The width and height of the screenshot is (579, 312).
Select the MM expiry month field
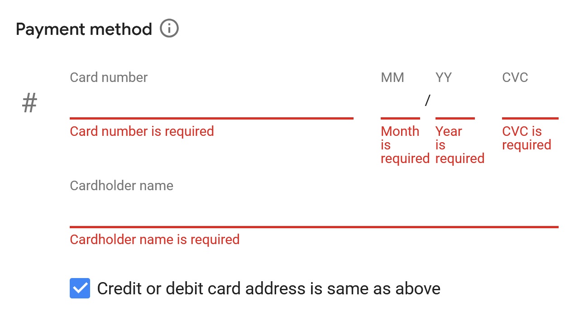tap(400, 102)
